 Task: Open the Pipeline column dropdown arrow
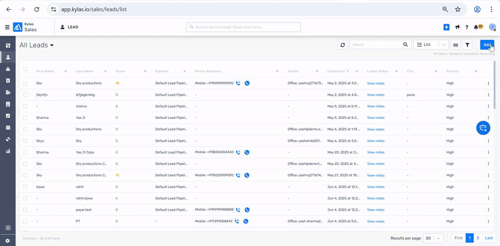pos(185,71)
